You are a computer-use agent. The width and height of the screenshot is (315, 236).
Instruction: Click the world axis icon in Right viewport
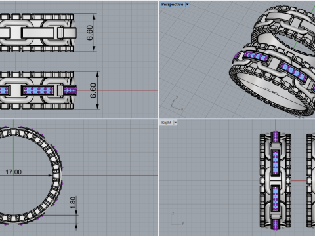pyautogui.click(x=177, y=218)
